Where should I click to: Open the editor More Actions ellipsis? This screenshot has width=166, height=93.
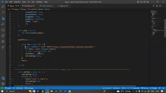coord(163,6)
